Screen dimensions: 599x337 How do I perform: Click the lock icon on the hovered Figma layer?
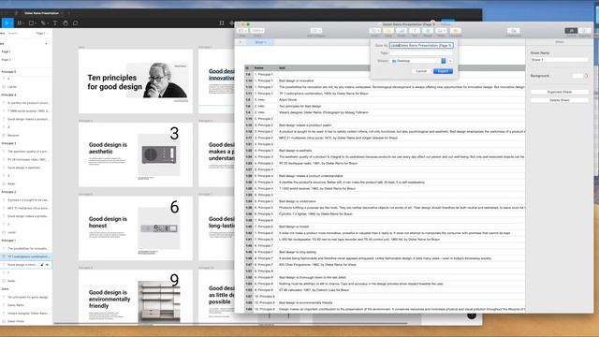pos(42,265)
